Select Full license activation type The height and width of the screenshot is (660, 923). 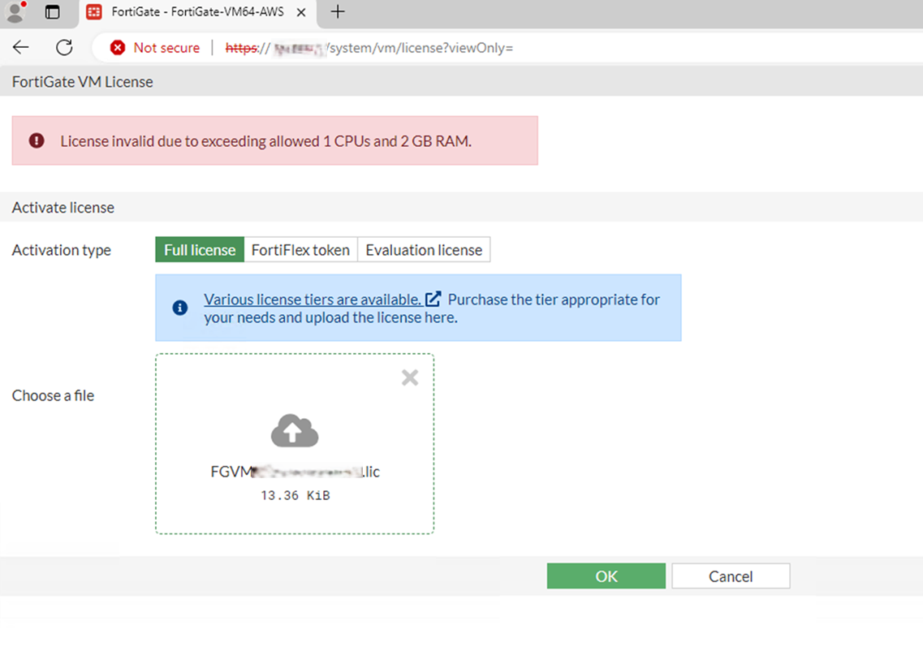pos(200,250)
